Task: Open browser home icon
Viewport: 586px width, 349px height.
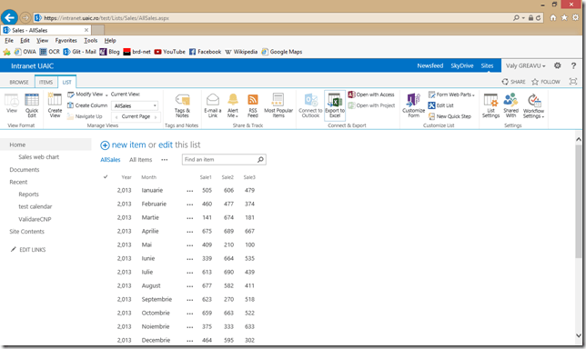Action: [x=553, y=17]
